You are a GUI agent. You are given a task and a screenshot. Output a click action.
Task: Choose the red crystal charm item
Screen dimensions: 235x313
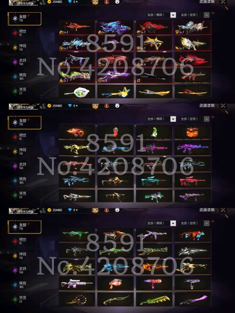(x=115, y=132)
